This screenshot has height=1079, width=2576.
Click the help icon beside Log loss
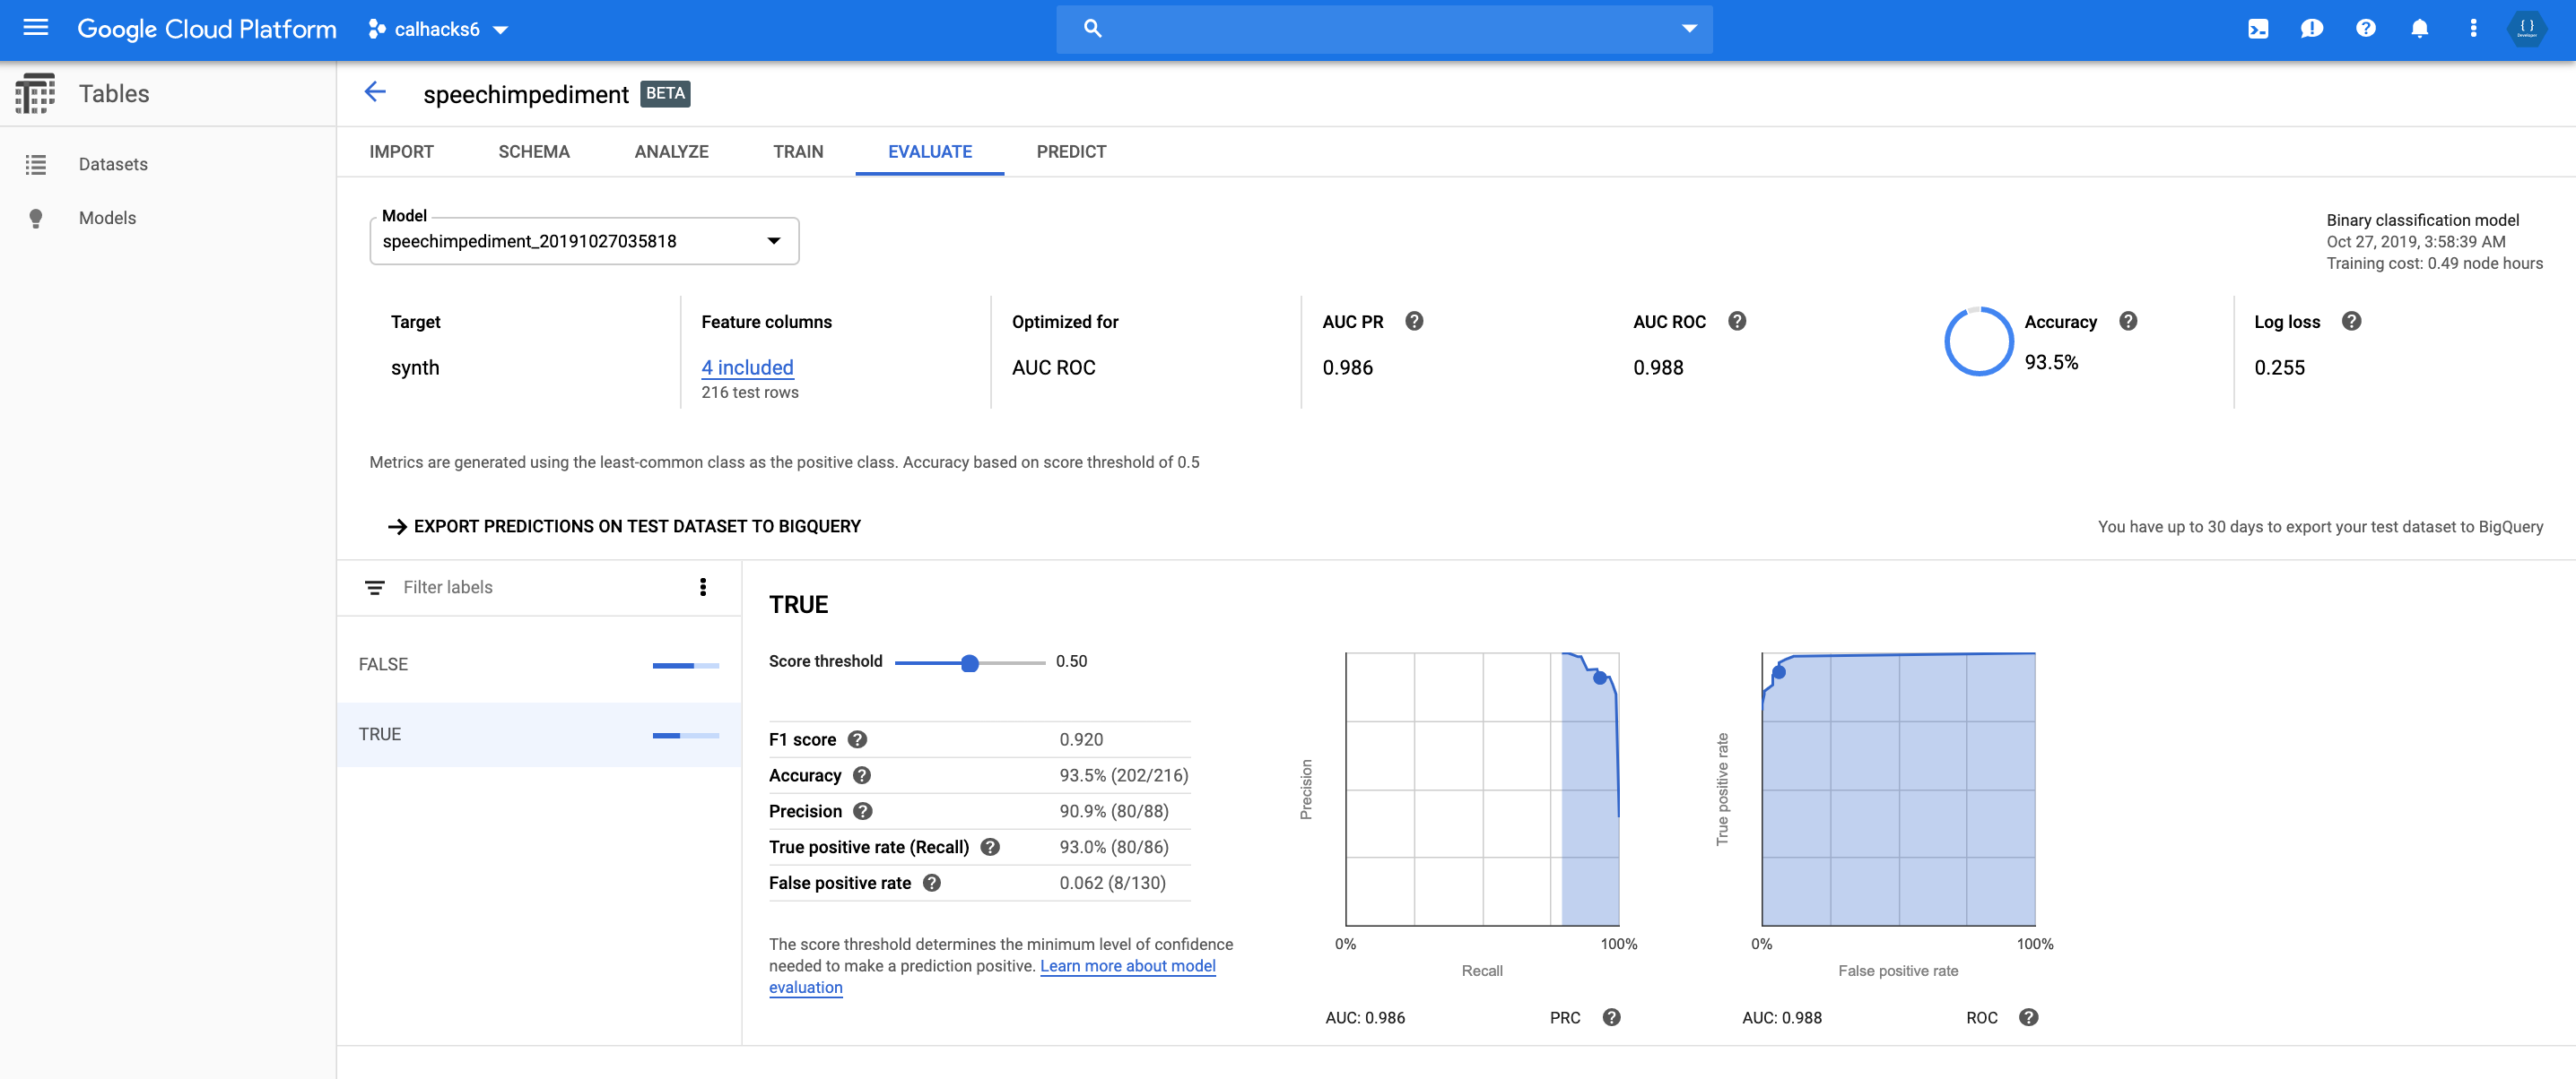pos(2351,322)
